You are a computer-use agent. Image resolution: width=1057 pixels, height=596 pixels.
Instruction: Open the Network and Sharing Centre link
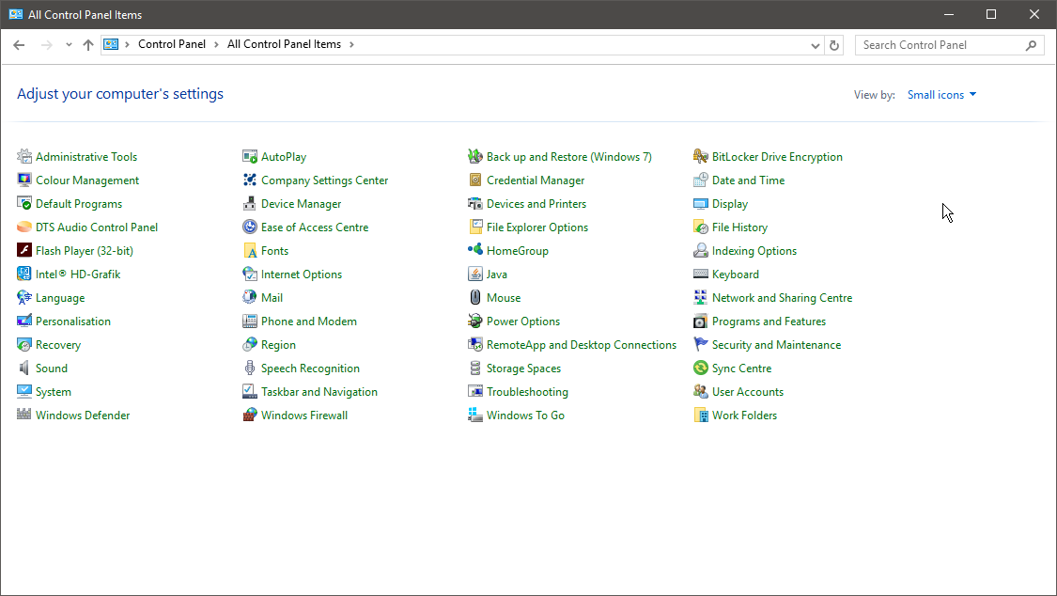(782, 298)
